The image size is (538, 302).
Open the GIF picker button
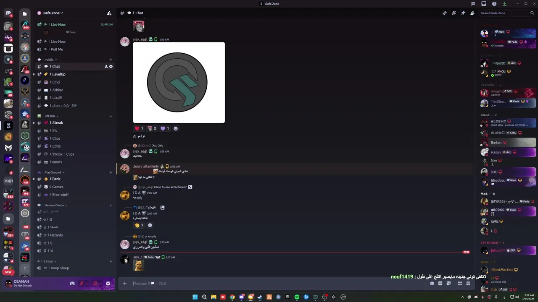click(440, 284)
